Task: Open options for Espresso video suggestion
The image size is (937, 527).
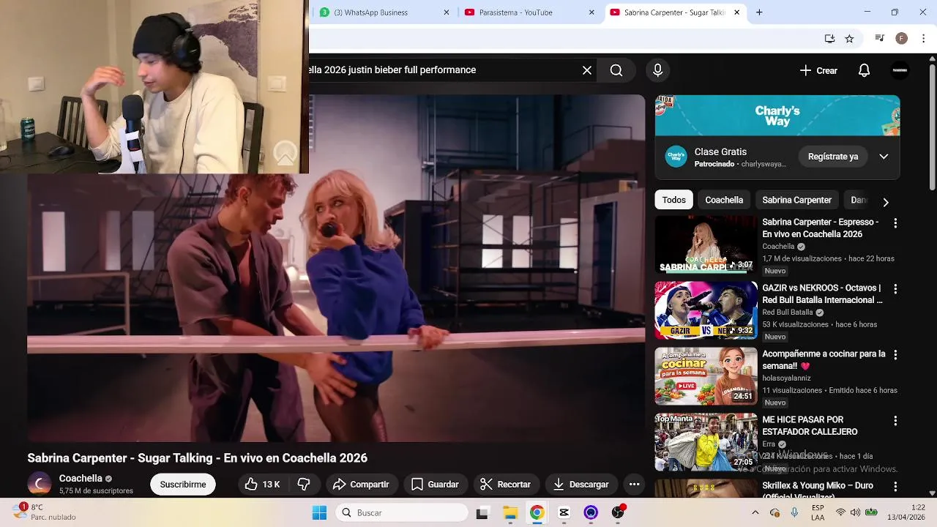Action: click(895, 223)
